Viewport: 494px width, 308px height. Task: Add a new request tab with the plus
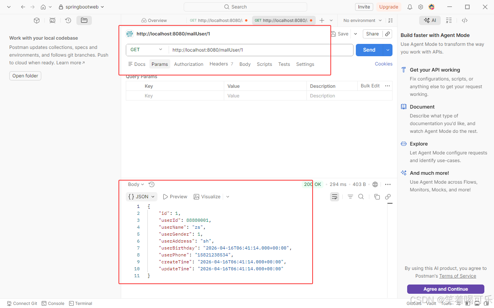click(x=322, y=20)
